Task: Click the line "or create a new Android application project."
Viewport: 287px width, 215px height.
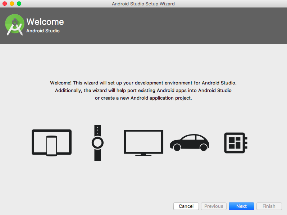Action: click(143, 98)
